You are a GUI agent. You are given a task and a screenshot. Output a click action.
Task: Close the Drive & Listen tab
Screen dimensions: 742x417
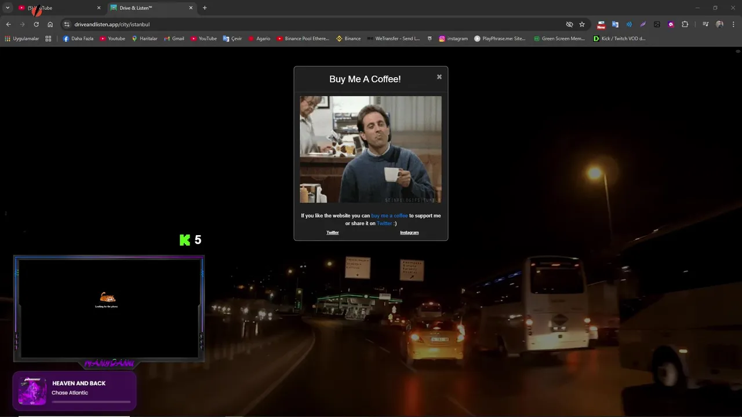pyautogui.click(x=191, y=8)
